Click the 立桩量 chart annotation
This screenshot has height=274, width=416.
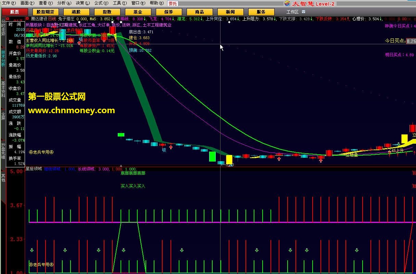(x=352, y=155)
